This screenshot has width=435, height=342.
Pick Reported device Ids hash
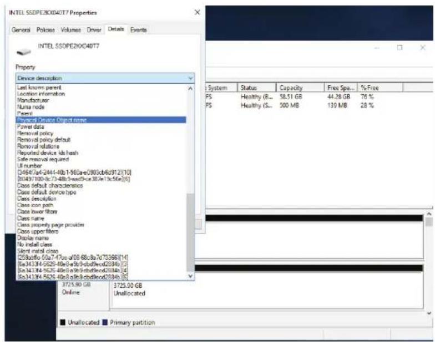click(x=101, y=153)
